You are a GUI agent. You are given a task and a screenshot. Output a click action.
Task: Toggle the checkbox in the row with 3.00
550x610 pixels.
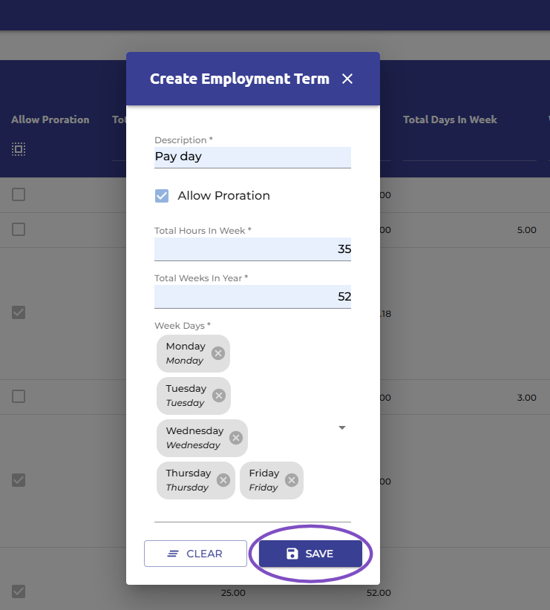pos(19,396)
